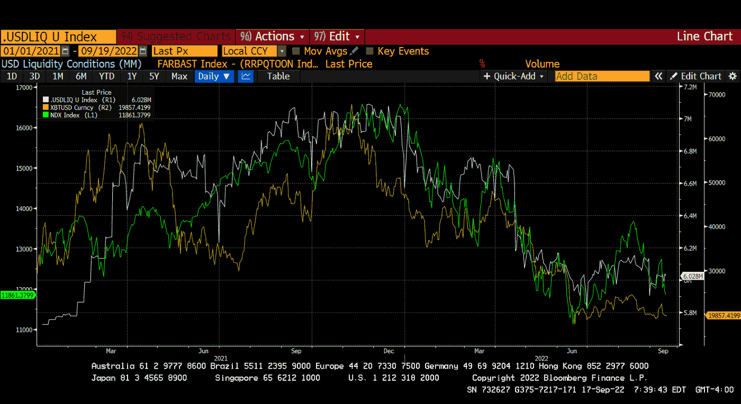Click the Add Data input field
The height and width of the screenshot is (404, 741).
click(x=602, y=76)
